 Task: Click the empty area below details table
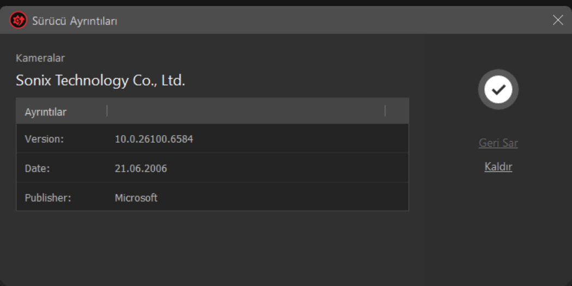[x=212, y=245]
